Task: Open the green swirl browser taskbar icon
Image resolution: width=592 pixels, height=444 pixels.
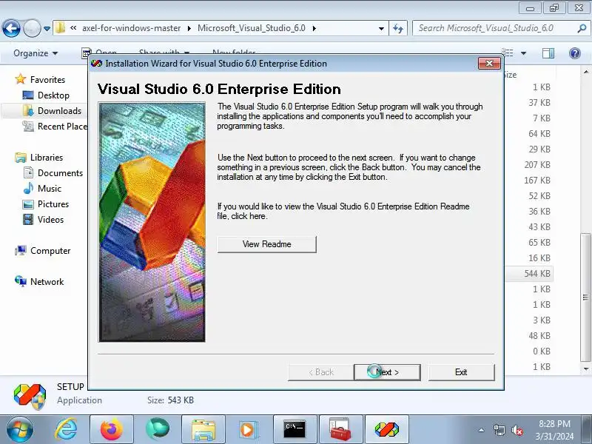Action: [158, 430]
